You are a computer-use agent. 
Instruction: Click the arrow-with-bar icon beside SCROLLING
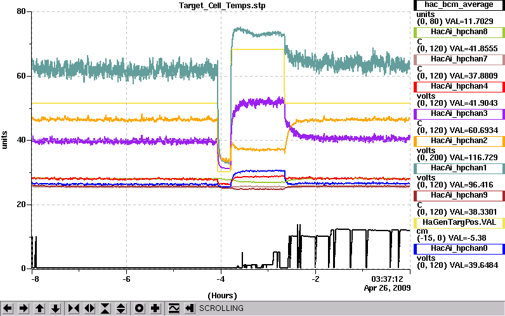pyautogui.click(x=189, y=308)
